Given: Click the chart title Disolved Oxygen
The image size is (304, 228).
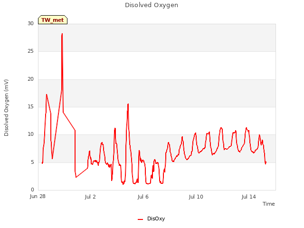Looking at the screenshot, I should point(152,5).
